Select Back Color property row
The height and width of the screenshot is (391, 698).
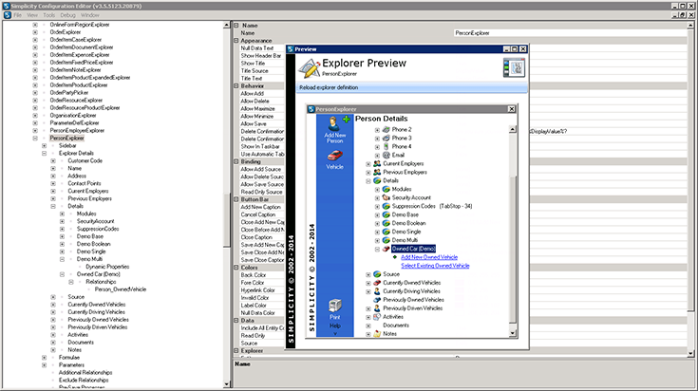[254, 275]
